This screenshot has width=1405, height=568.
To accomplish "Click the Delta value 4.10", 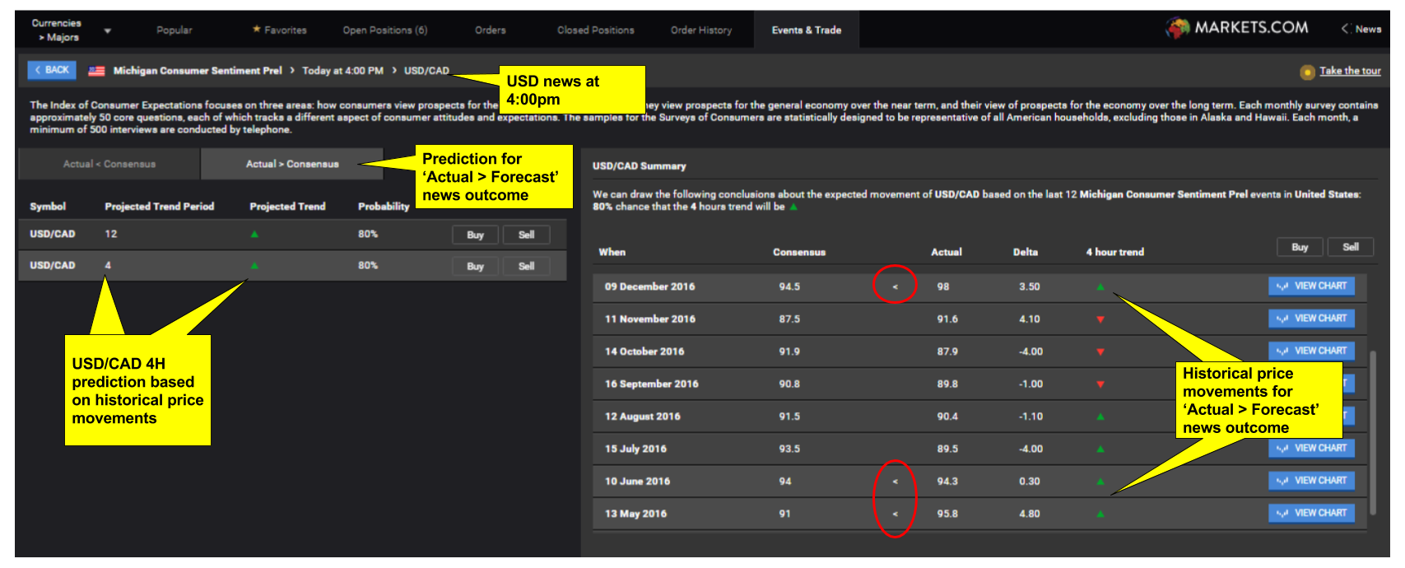I will (1029, 319).
